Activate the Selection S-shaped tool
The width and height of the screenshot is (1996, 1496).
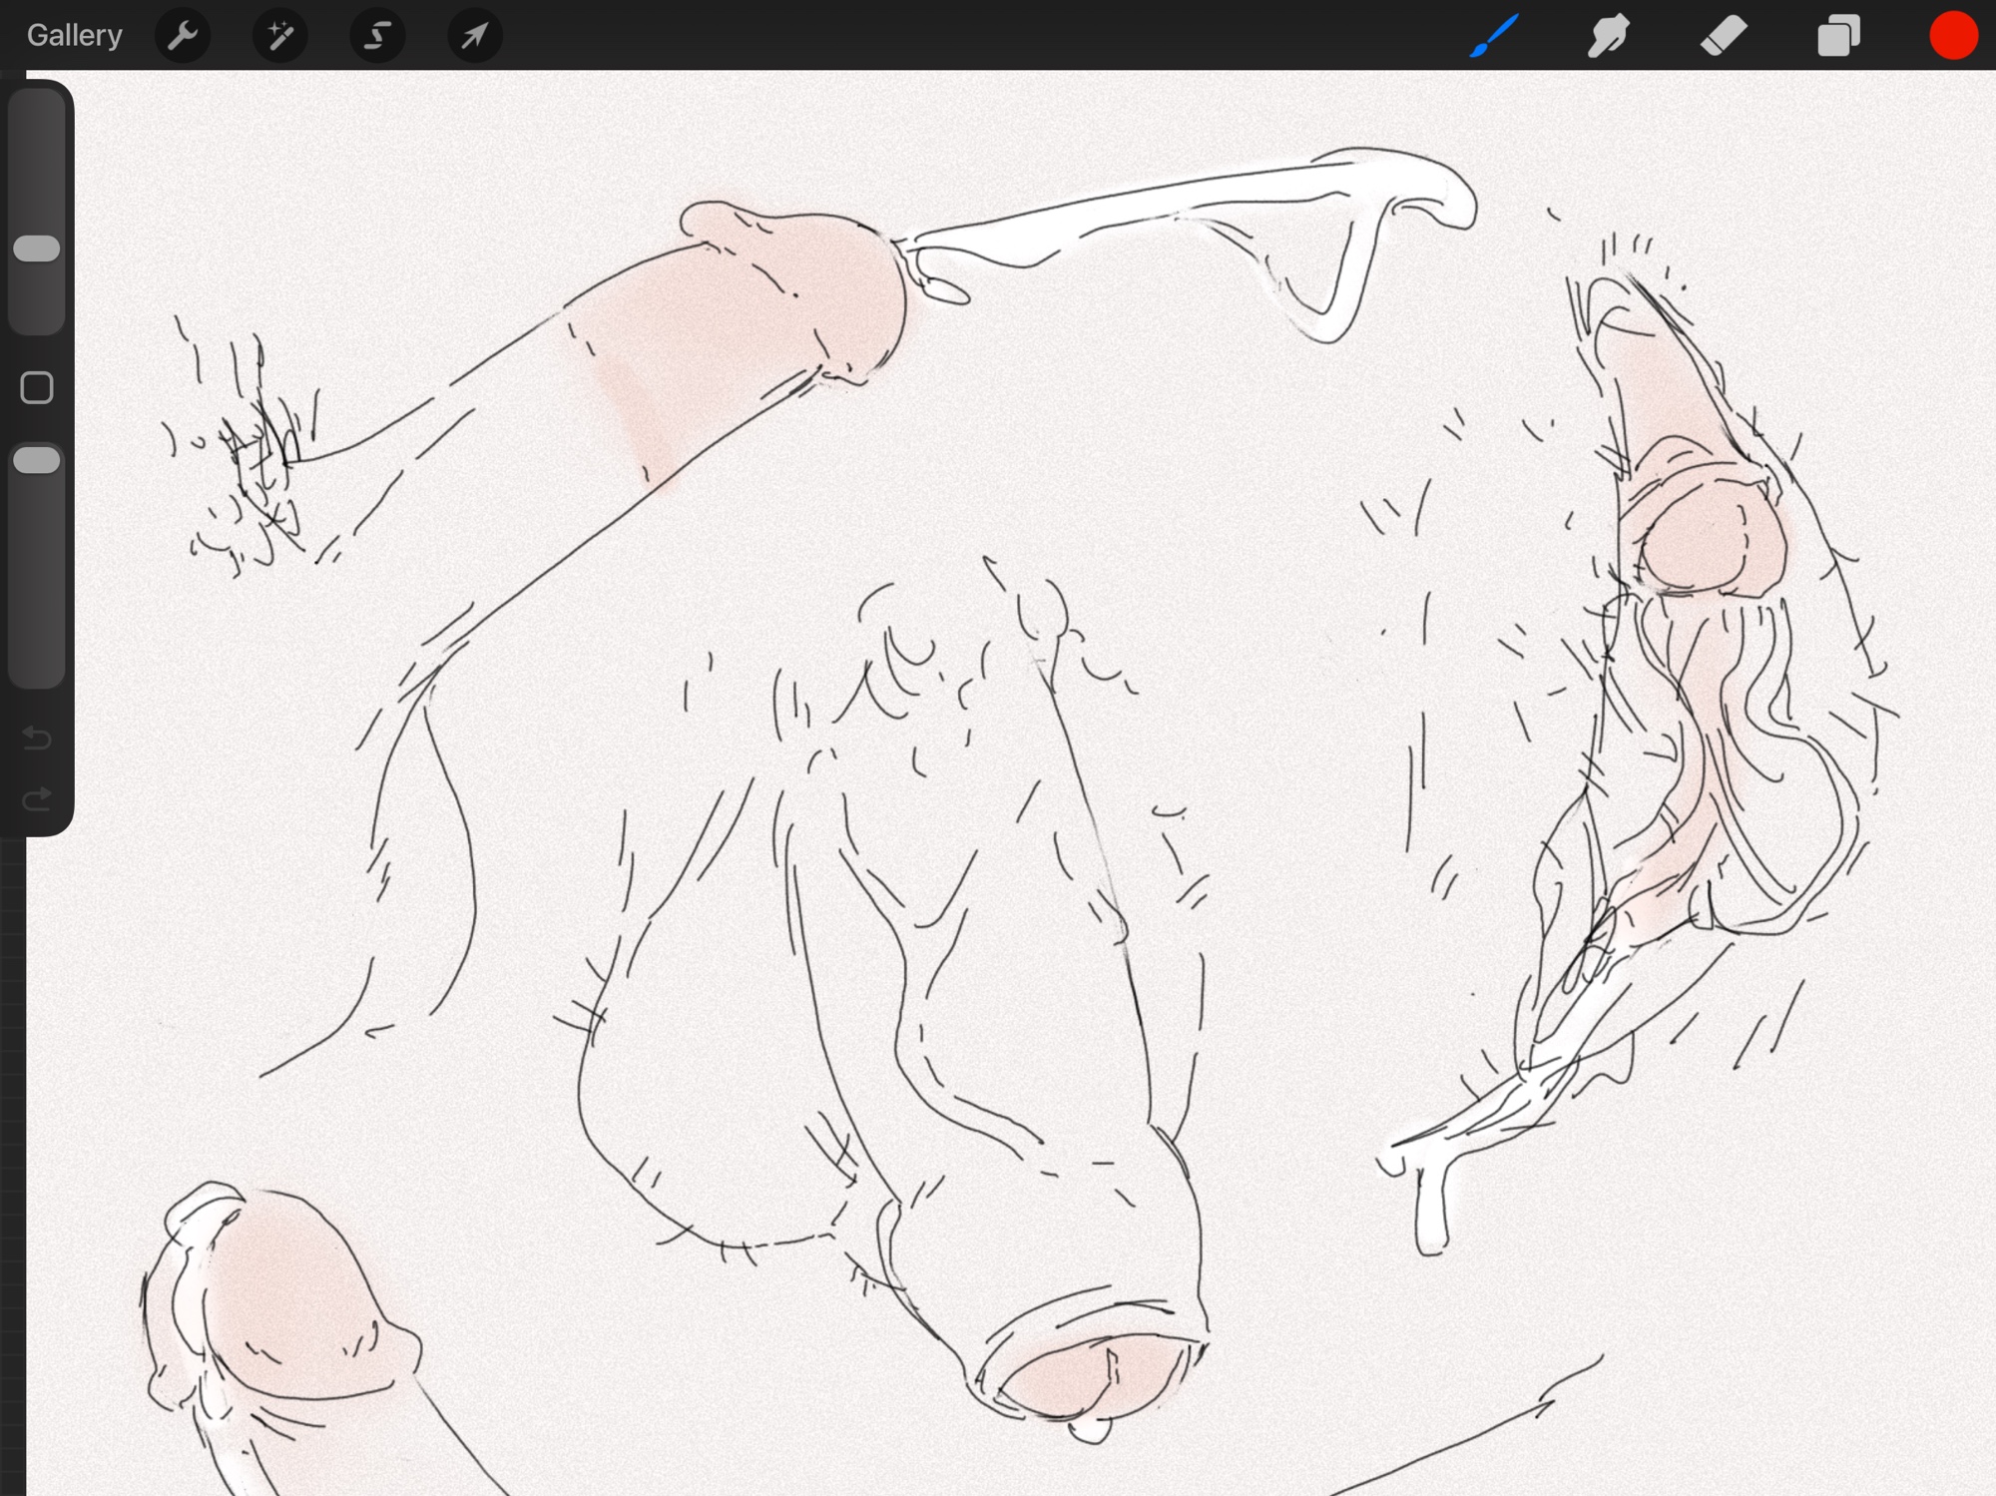point(377,36)
